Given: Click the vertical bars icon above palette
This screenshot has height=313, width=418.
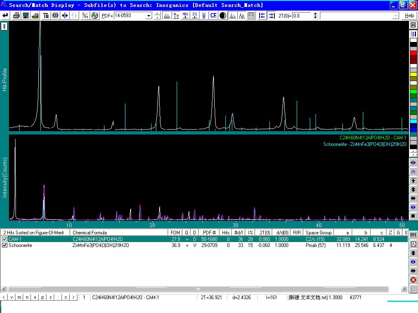Looking at the screenshot, I should coord(413,34).
